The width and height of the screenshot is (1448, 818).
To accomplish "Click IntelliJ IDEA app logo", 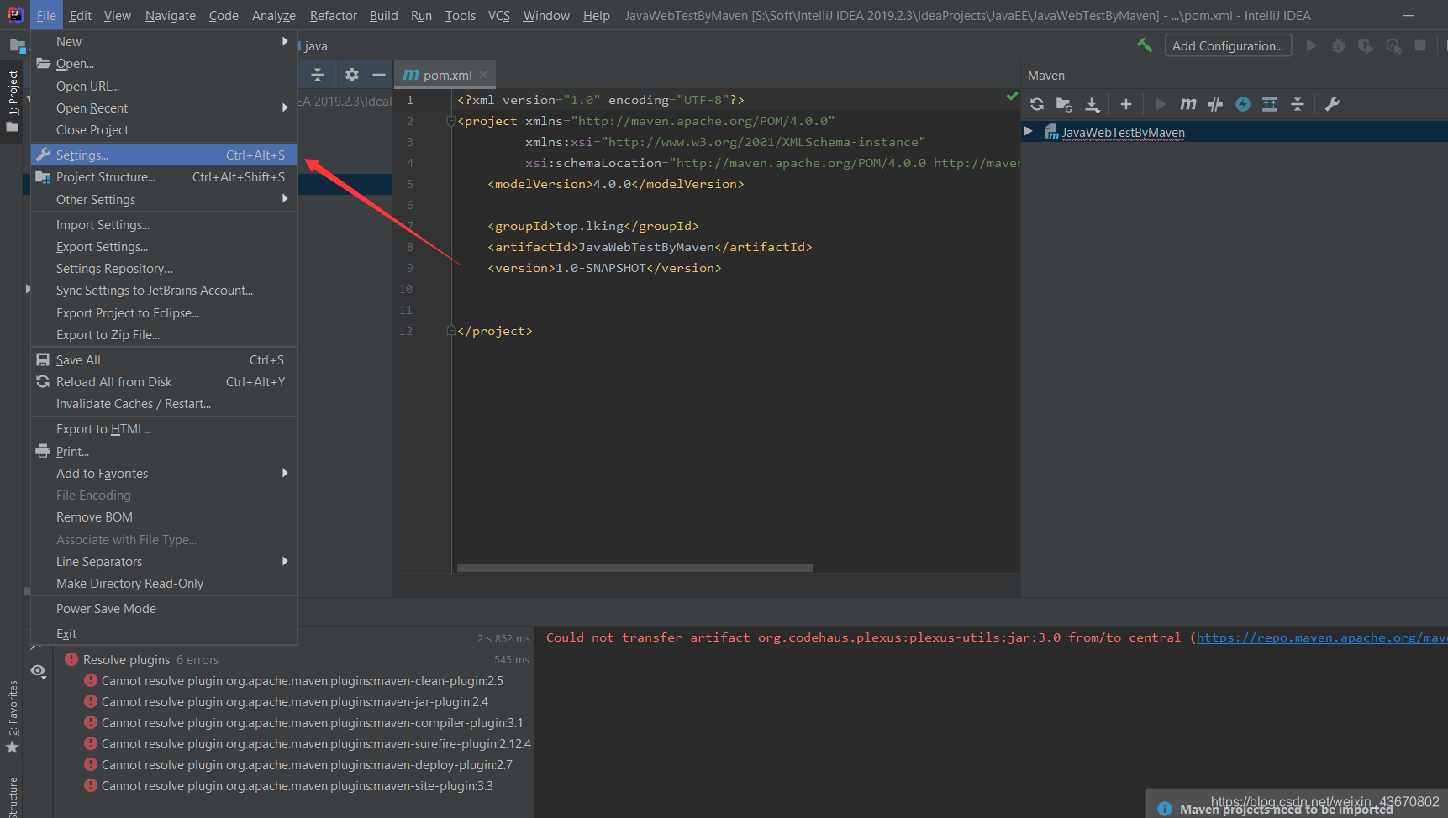I will tap(15, 14).
